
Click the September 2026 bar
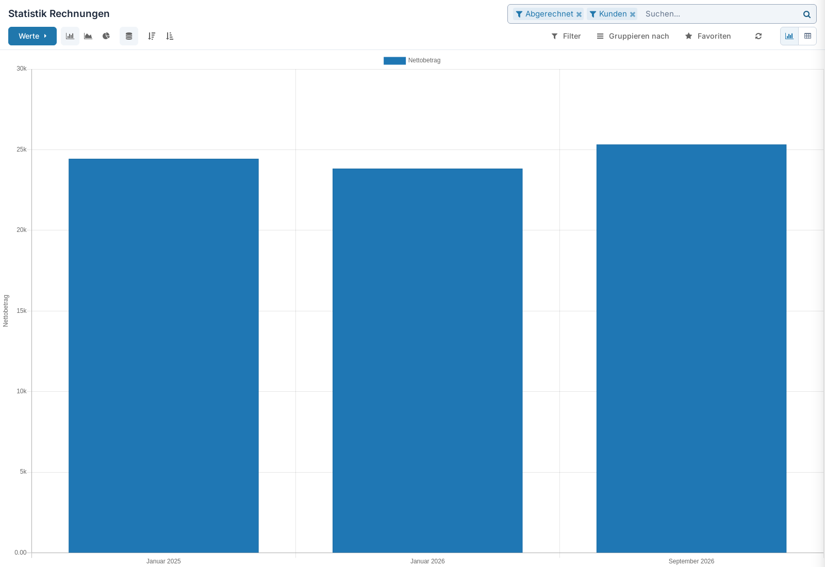click(691, 348)
